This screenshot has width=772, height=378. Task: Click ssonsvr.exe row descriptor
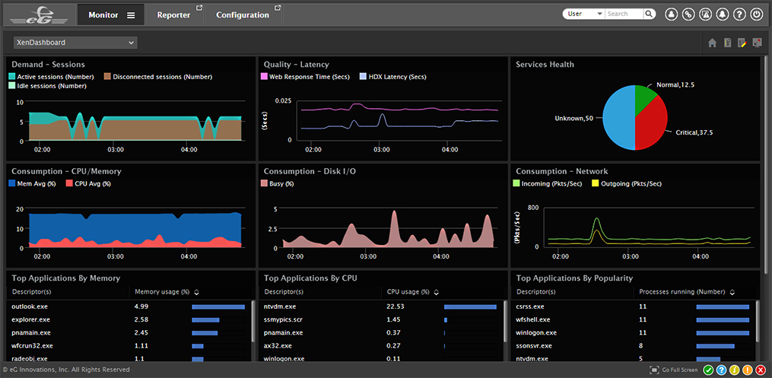[534, 345]
